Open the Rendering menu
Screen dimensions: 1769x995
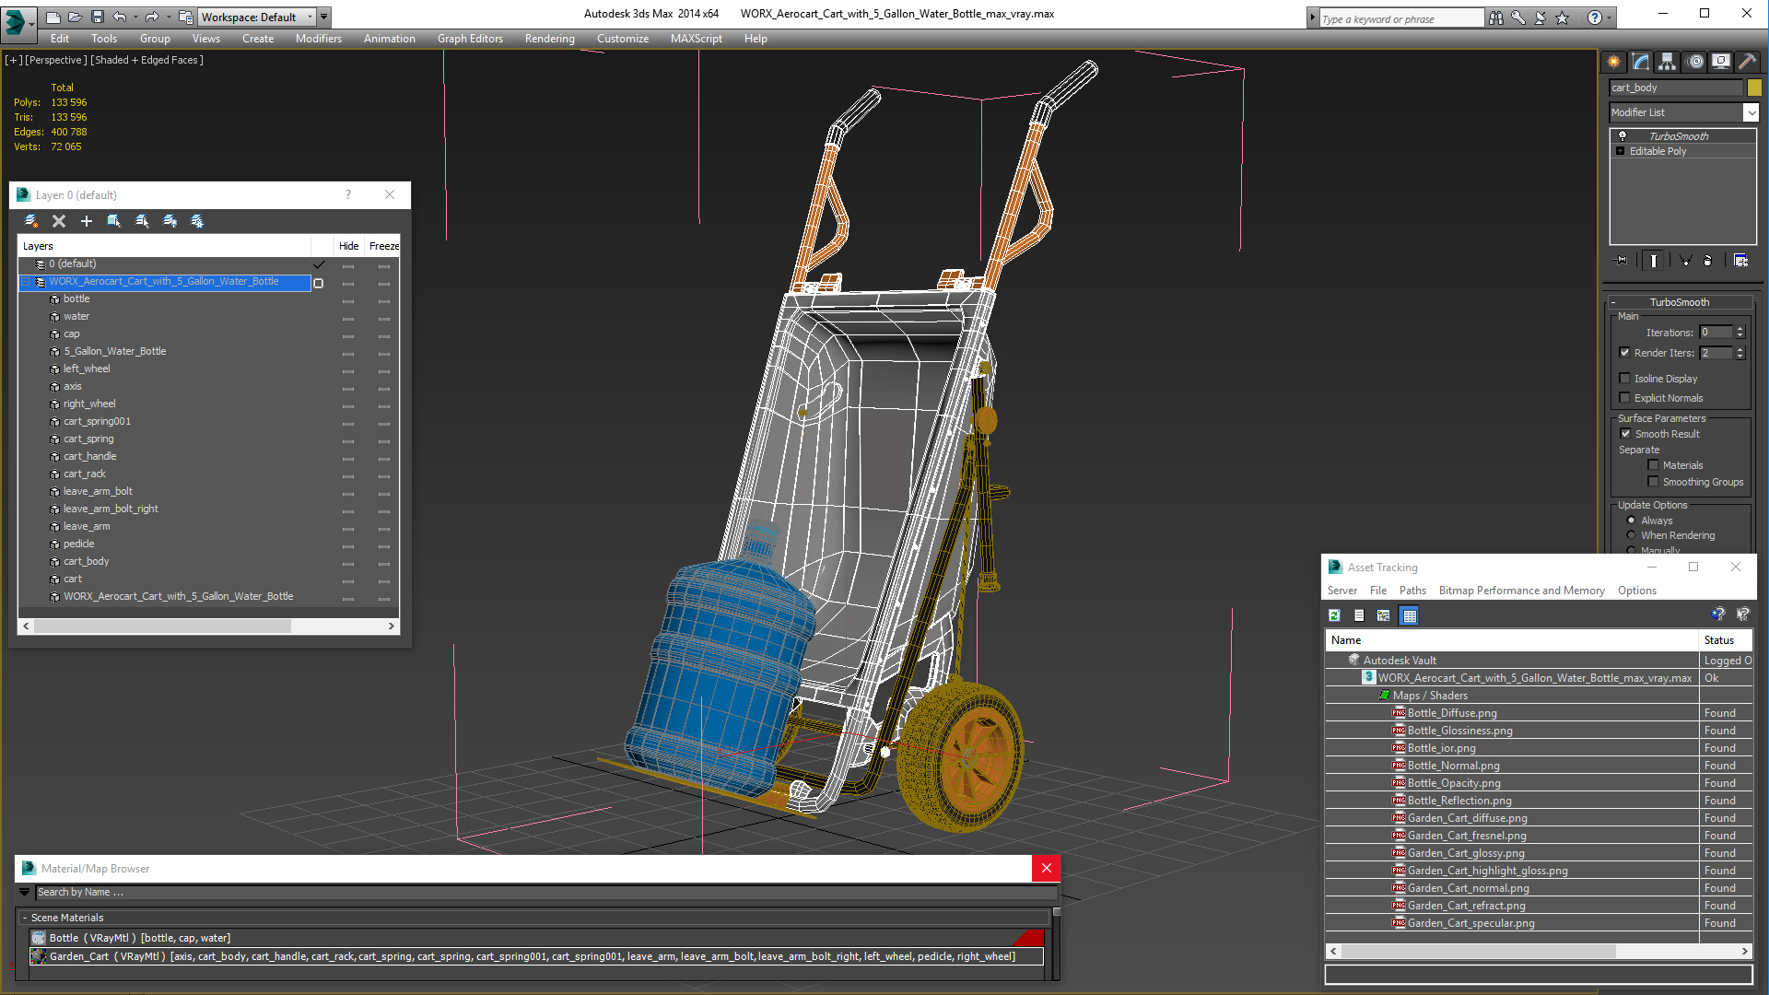pos(550,39)
